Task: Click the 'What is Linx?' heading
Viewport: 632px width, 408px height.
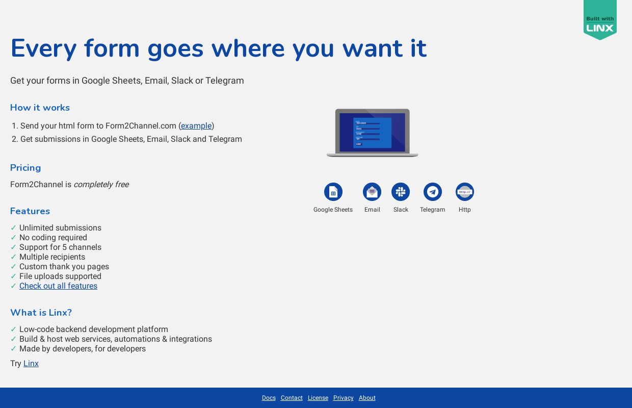Action: click(x=41, y=313)
